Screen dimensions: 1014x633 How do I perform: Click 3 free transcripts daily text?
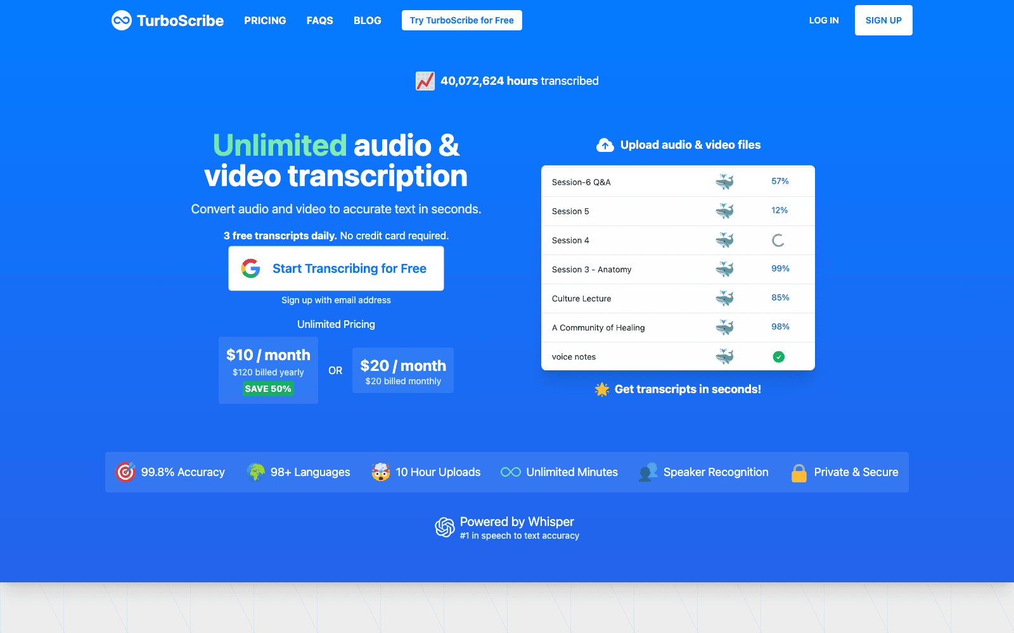(x=280, y=235)
